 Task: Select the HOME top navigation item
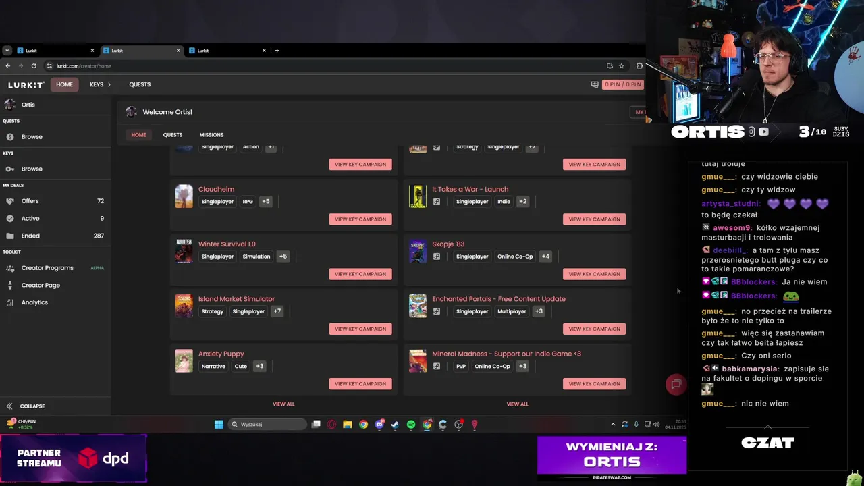coord(64,84)
